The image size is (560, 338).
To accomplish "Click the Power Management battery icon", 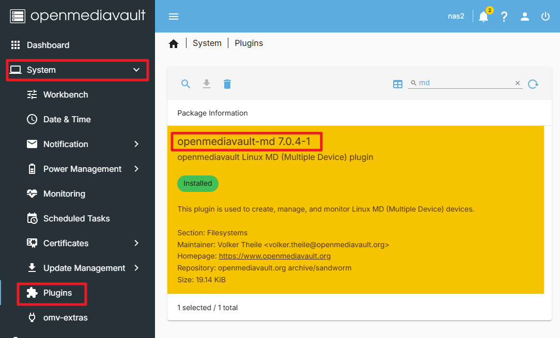I will coord(32,169).
